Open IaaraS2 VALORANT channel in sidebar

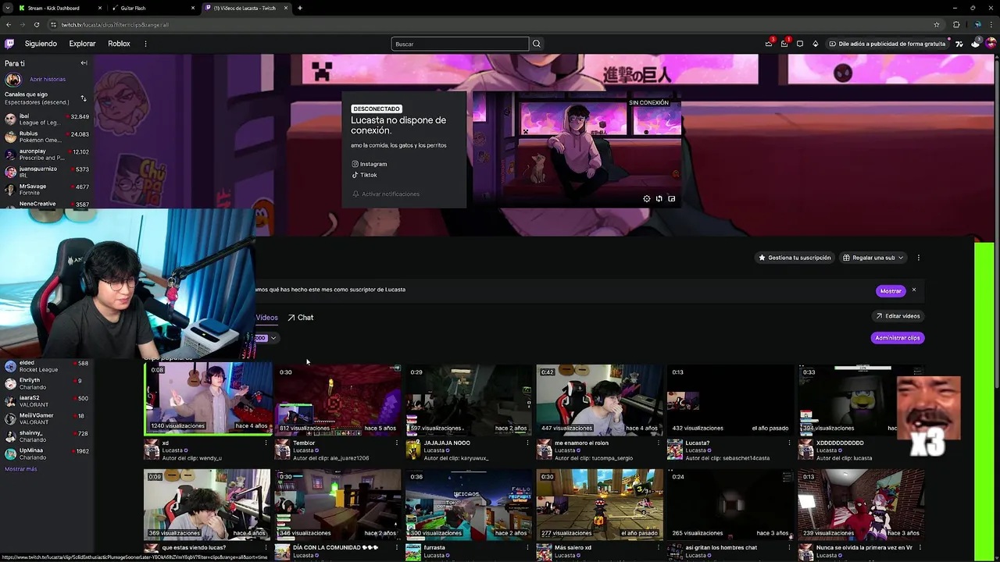[47, 401]
